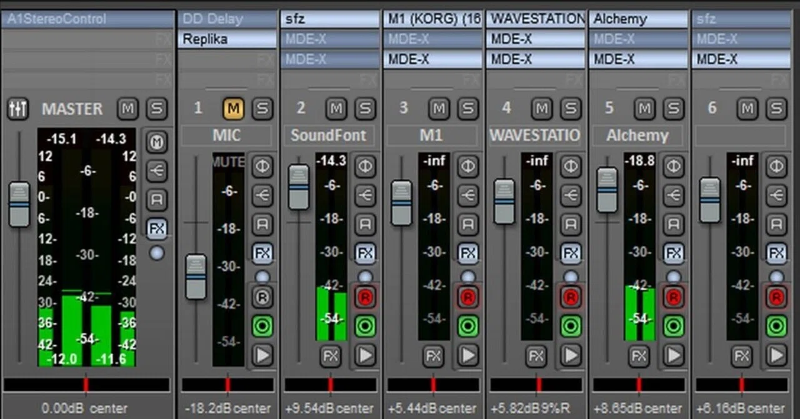Click the M1 track volume fader handle
The image size is (800, 419).
(x=401, y=203)
